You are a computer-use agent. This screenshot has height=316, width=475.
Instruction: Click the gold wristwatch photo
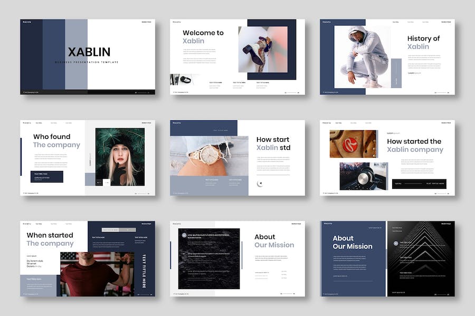tap(209, 156)
